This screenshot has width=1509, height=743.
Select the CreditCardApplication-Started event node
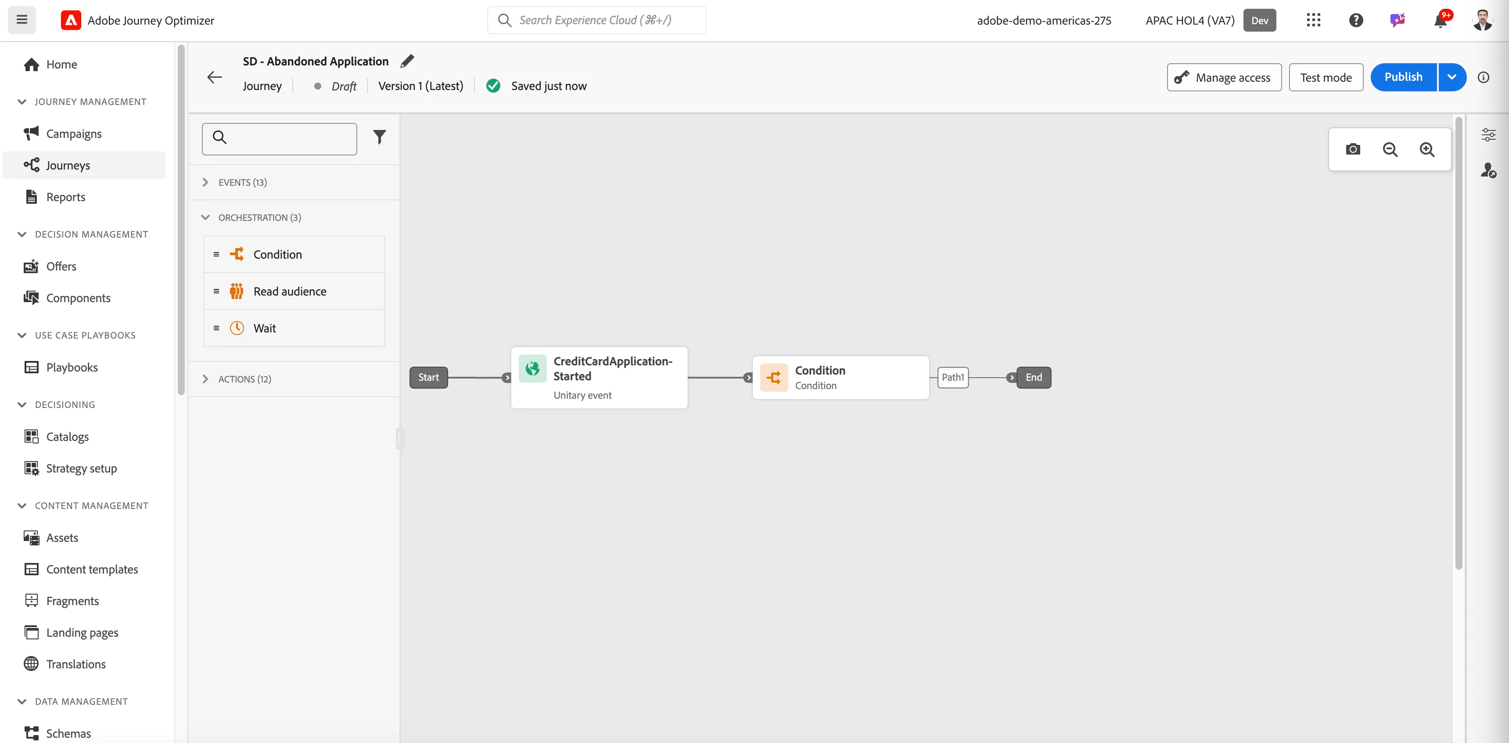599,378
